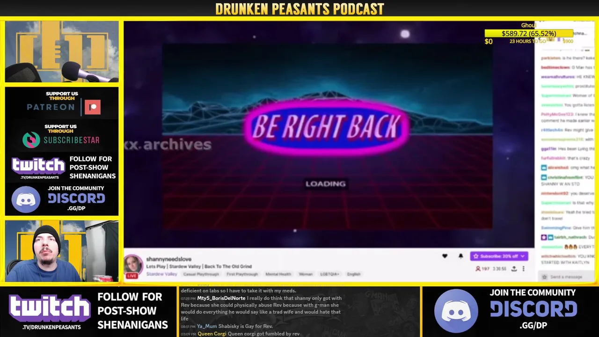This screenshot has height=337, width=599.
Task: Click the '23 HOURS TO GO' goal text
Action: coord(527,41)
